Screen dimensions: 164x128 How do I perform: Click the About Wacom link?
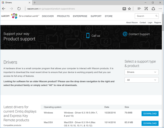tap(132, 22)
